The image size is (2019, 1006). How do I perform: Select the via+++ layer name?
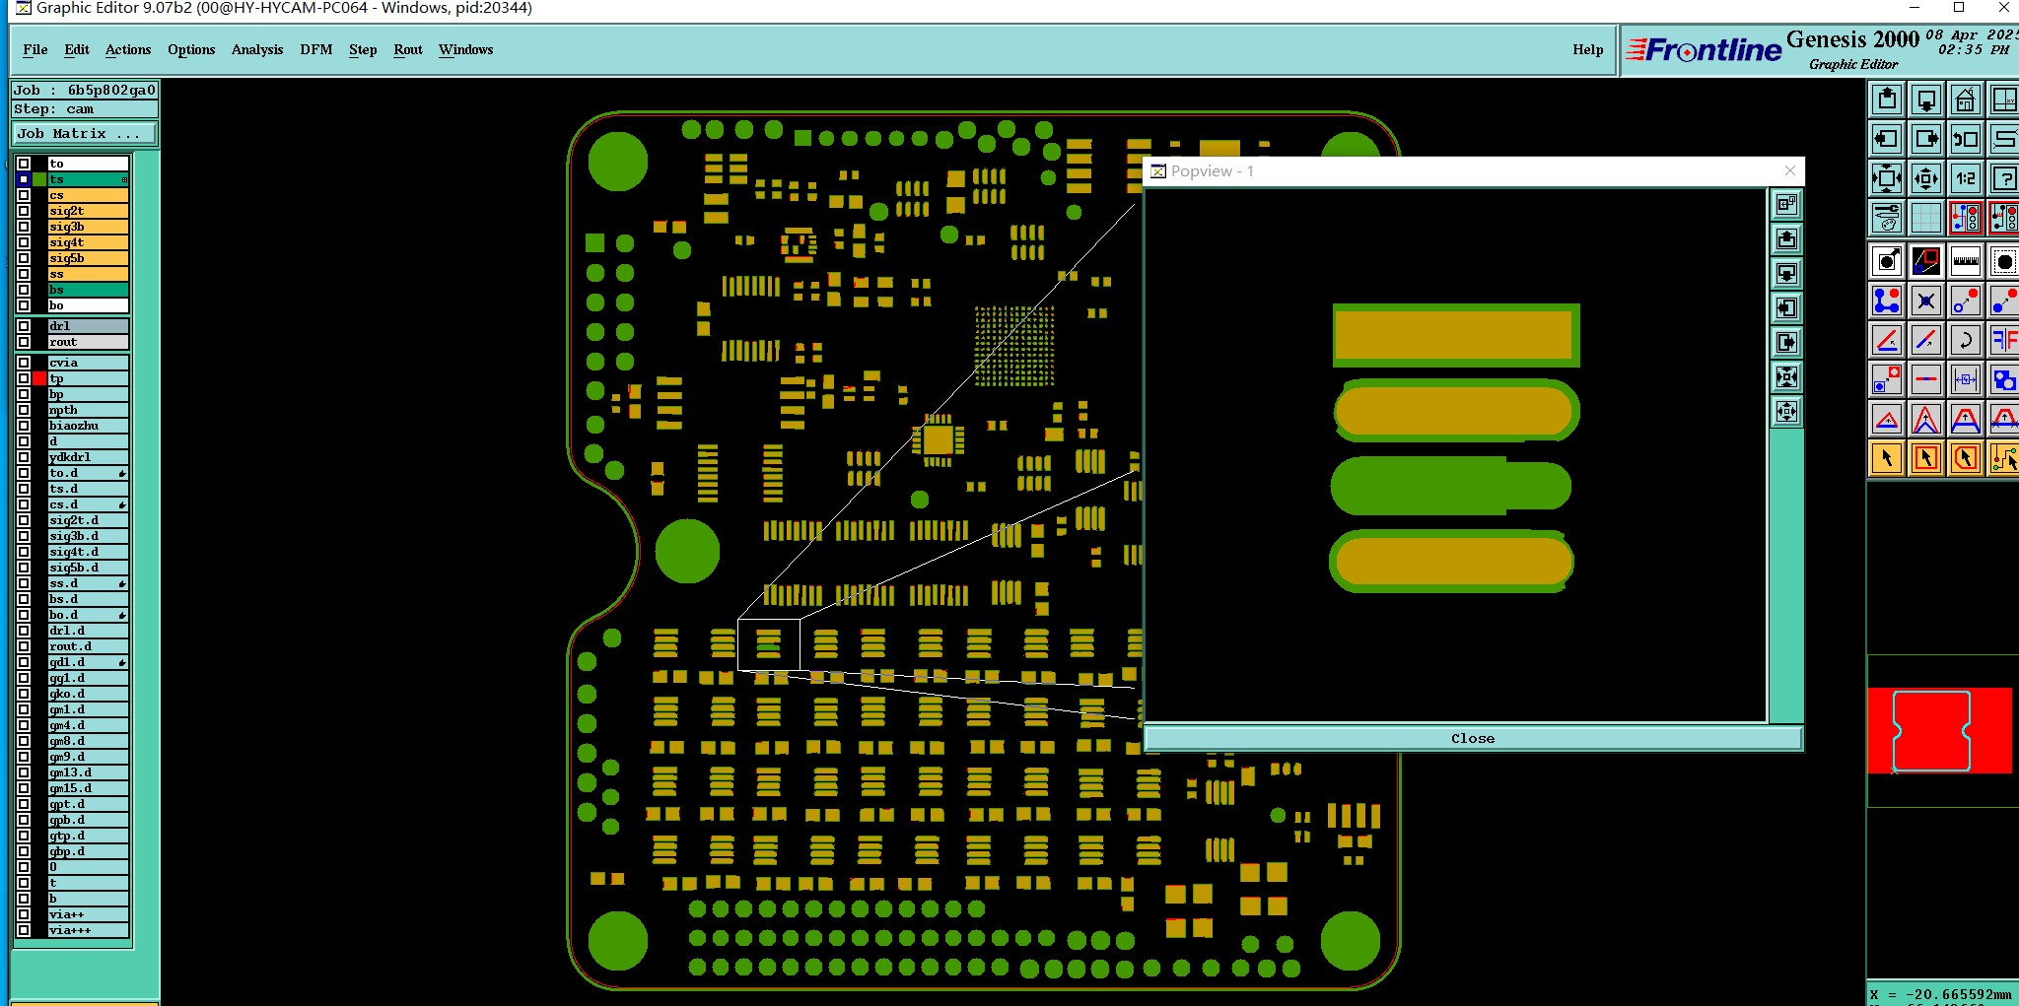coord(88,930)
